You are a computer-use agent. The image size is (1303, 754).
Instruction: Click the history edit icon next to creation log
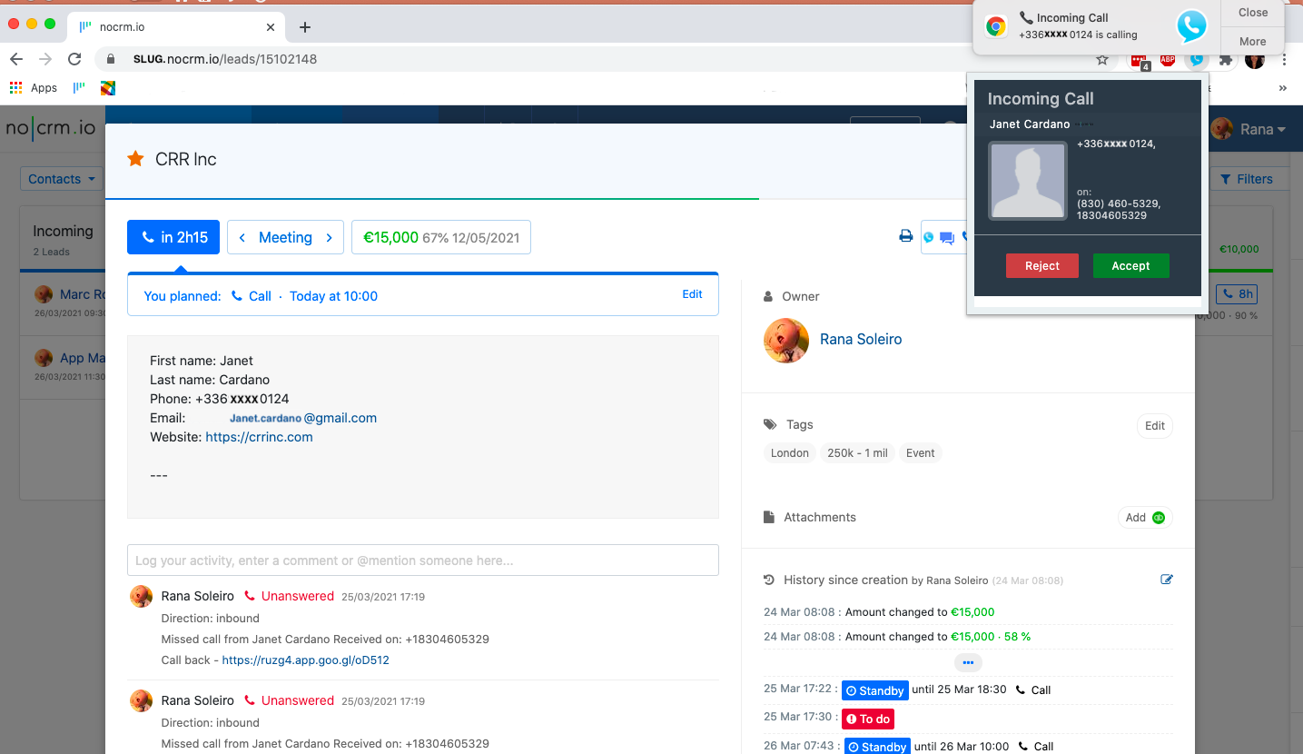point(1166,579)
